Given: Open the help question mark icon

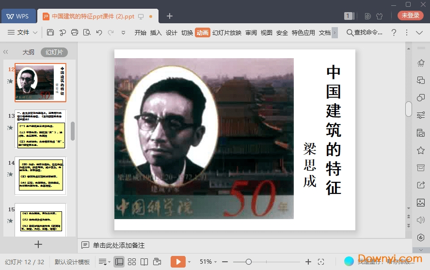Looking at the screenshot, I should (x=394, y=32).
